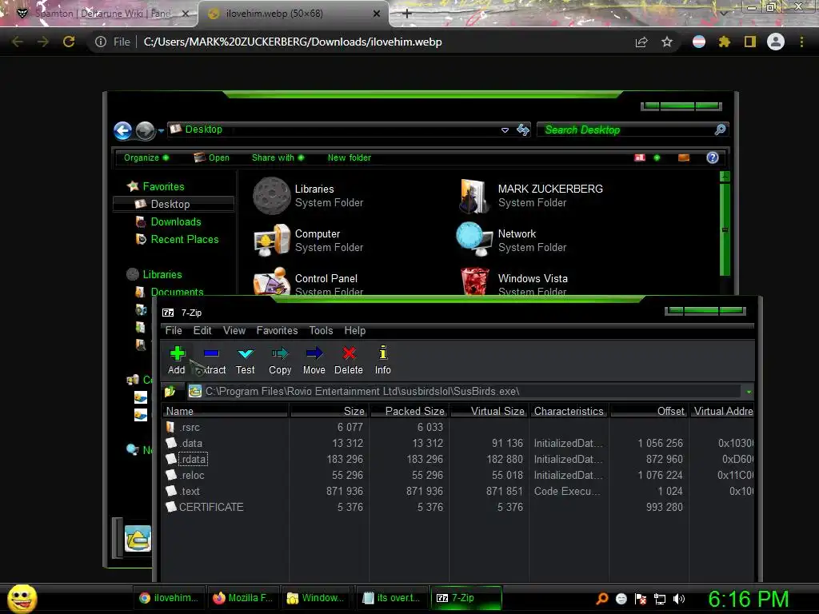The height and width of the screenshot is (614, 819).
Task: Select the CERTIFICATE file row
Action: click(x=458, y=507)
